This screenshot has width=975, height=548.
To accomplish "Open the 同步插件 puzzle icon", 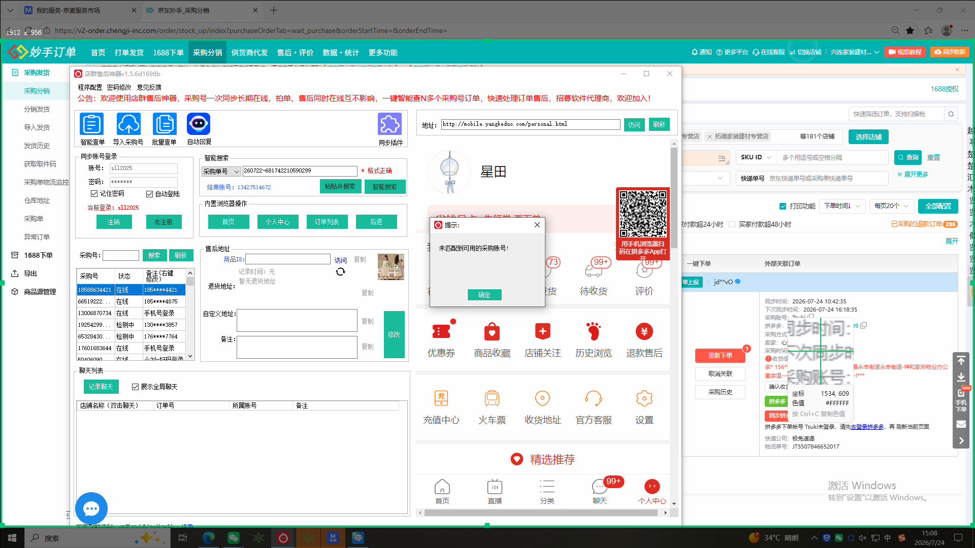I will click(390, 124).
